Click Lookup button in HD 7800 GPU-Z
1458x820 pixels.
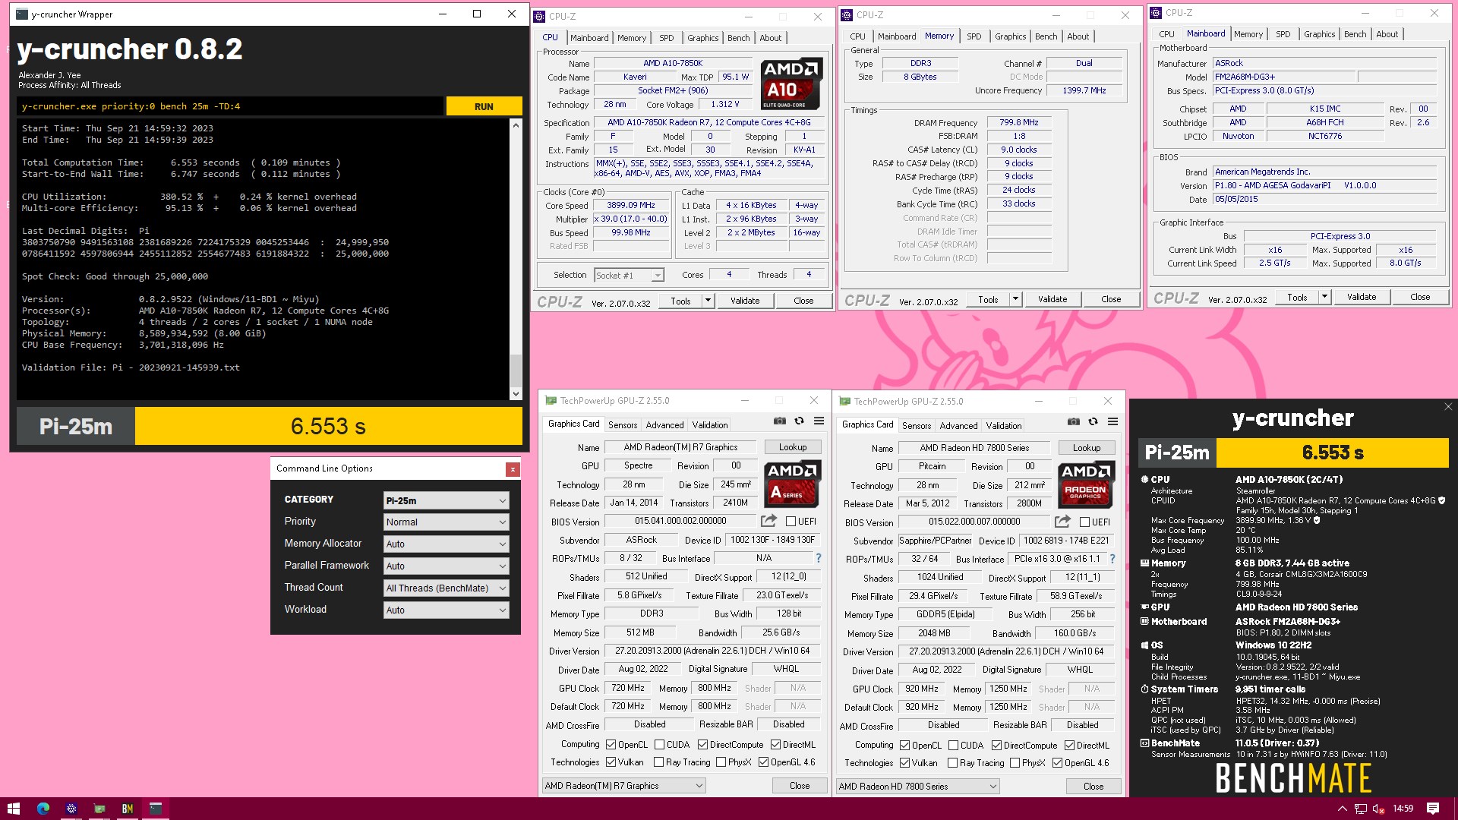pyautogui.click(x=1087, y=448)
